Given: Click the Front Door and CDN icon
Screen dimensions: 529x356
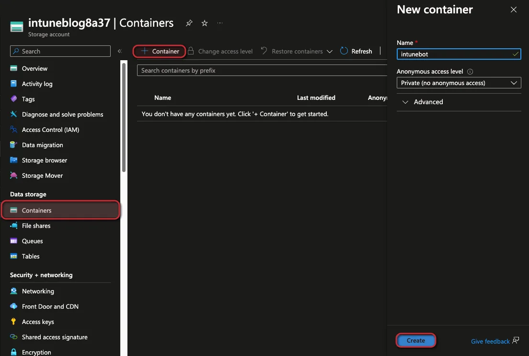Looking at the screenshot, I should [13, 306].
